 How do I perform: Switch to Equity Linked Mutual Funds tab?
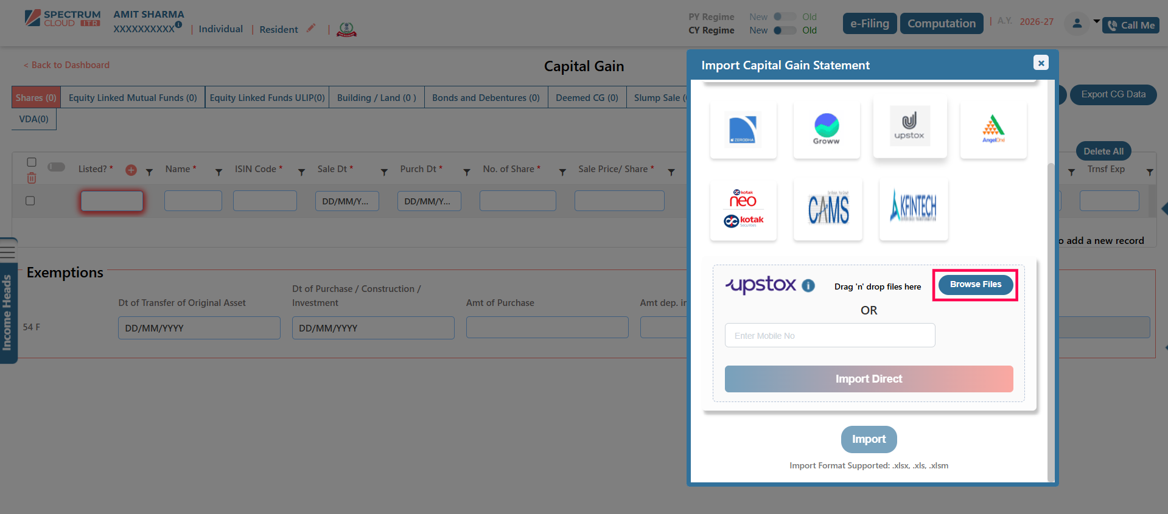[x=133, y=97]
